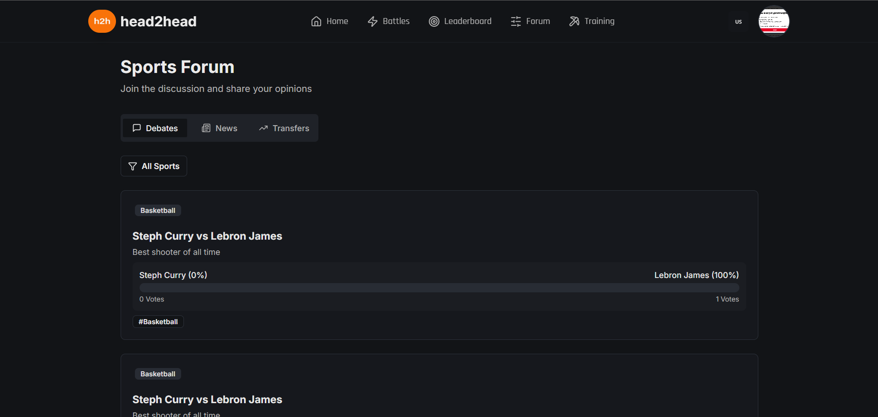Viewport: 878px width, 417px height.
Task: Open the All Sports filter
Action: [154, 166]
